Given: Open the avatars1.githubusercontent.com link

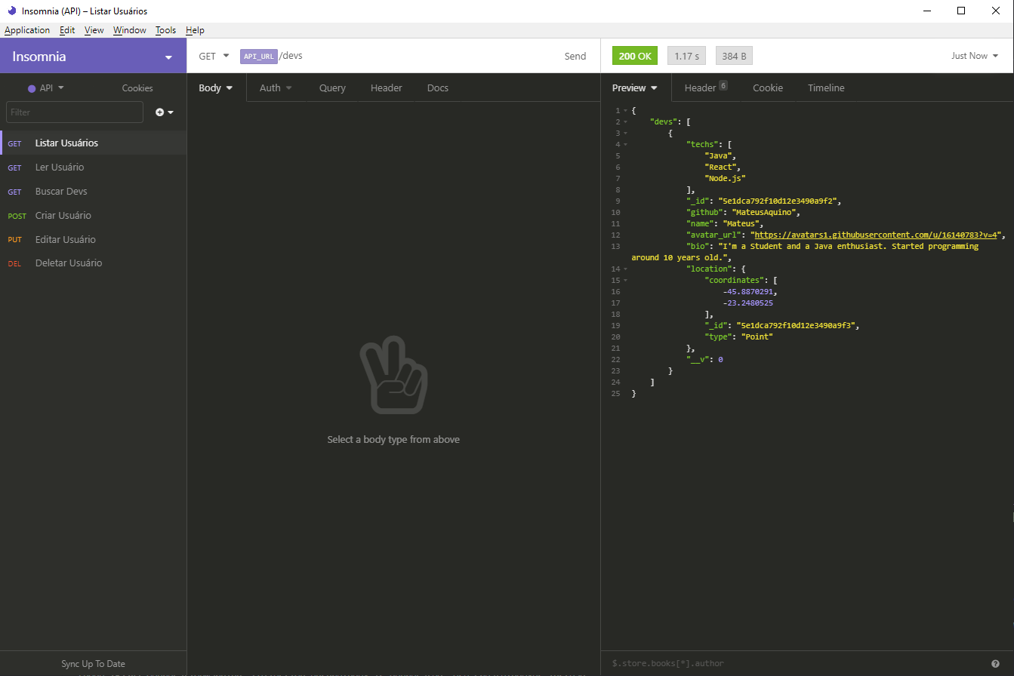Looking at the screenshot, I should click(x=877, y=235).
